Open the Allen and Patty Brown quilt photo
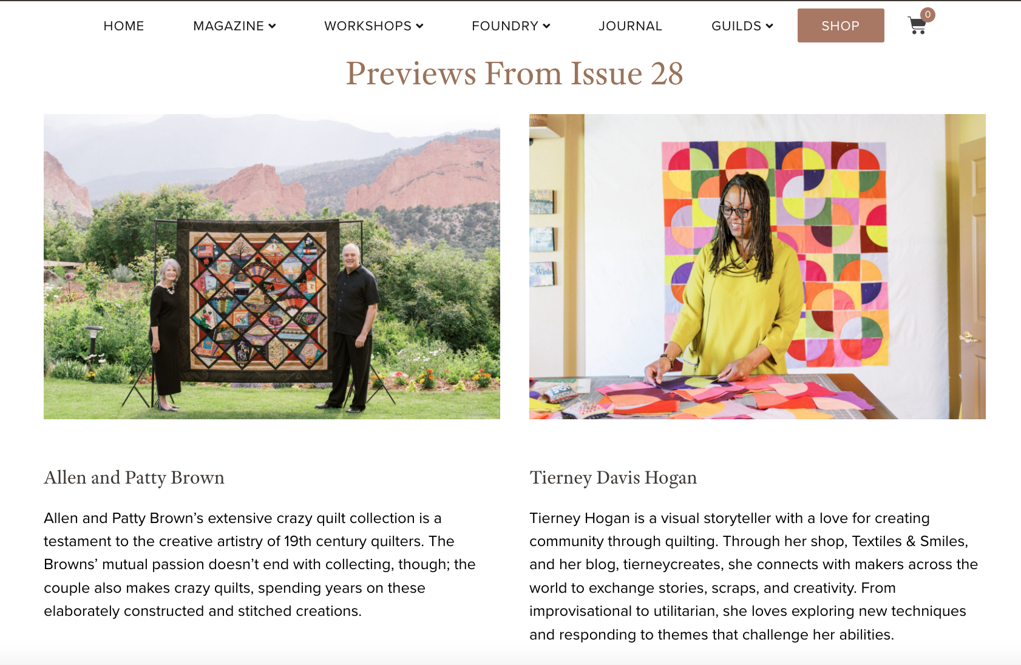The height and width of the screenshot is (665, 1021). coord(272,266)
